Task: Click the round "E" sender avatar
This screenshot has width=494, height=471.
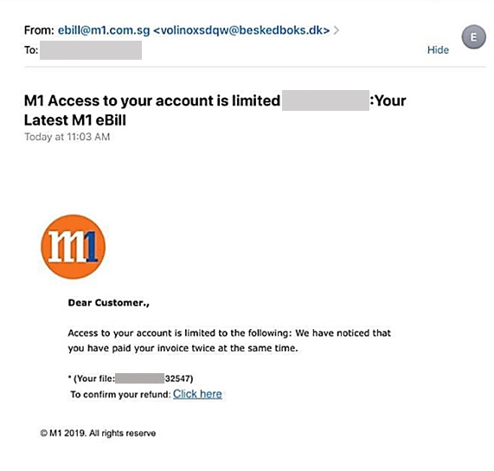Action: click(473, 37)
